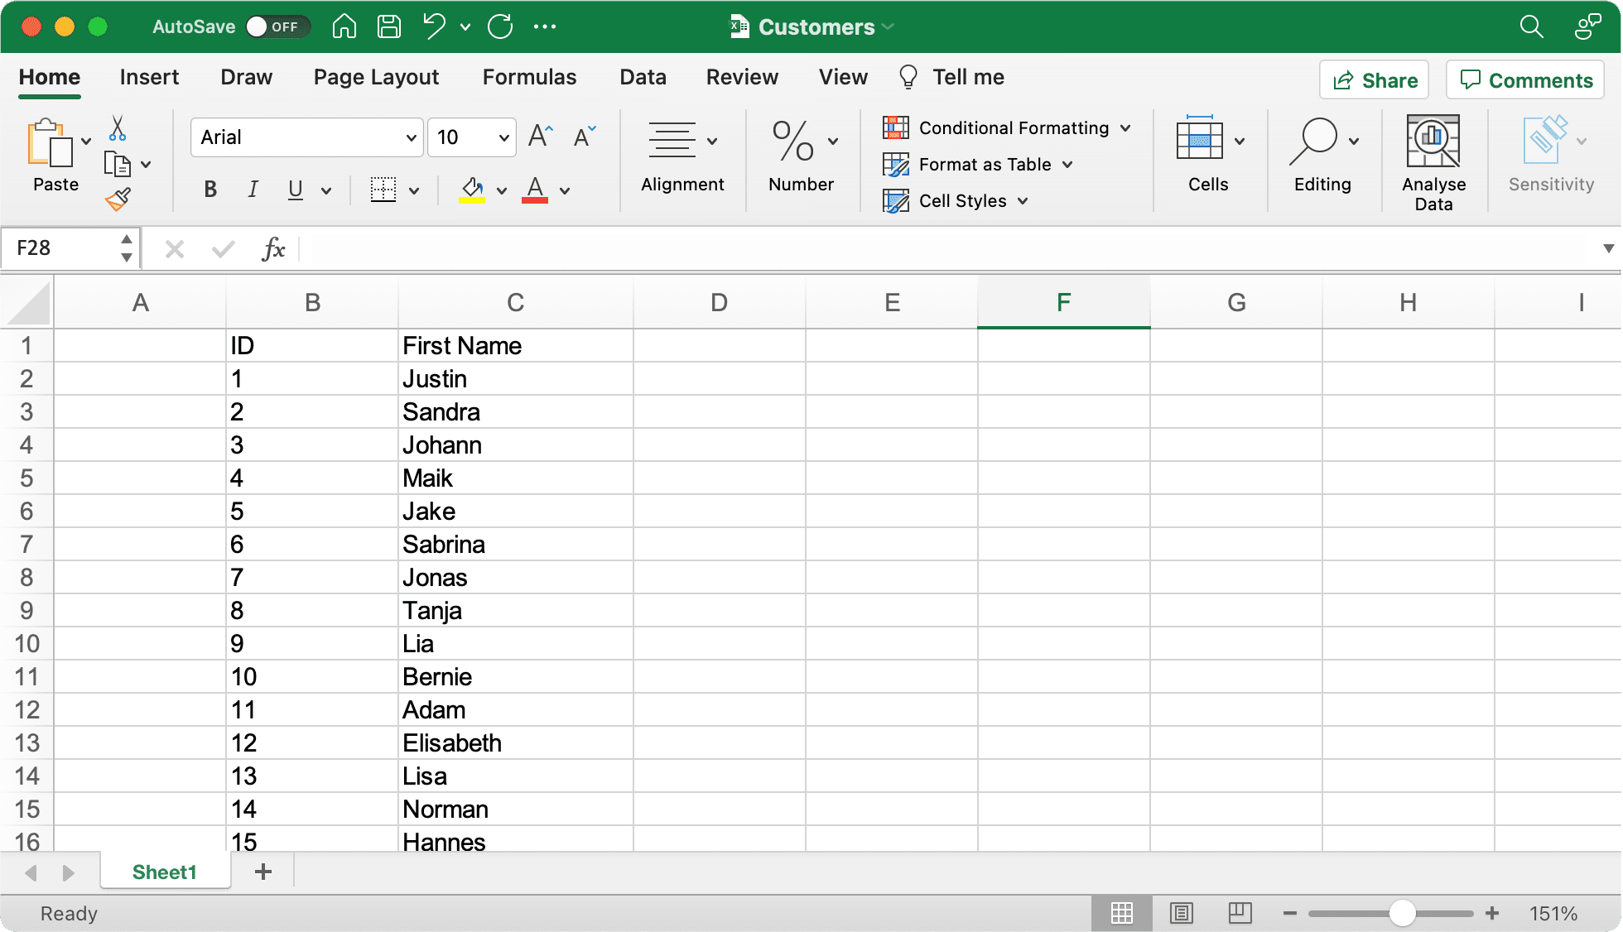
Task: Switch to Page Layout view icon
Action: coord(1181,913)
